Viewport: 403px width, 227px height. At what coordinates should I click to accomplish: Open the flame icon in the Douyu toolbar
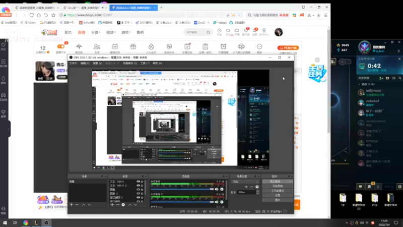click(x=151, y=46)
